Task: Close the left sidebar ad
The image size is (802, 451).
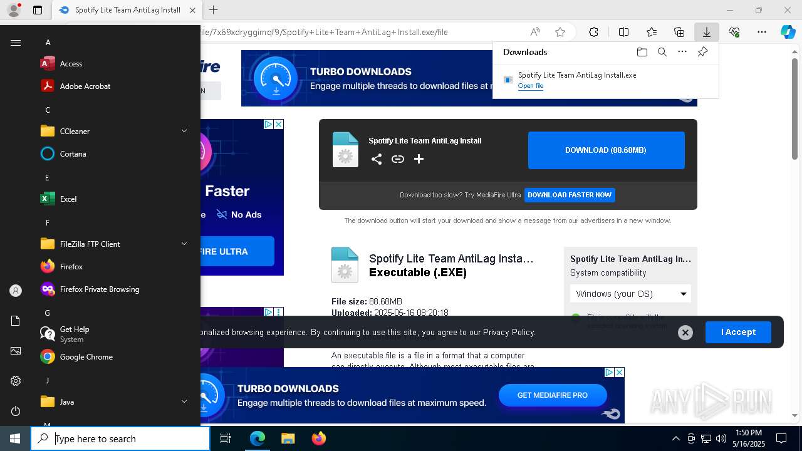Action: [278, 124]
